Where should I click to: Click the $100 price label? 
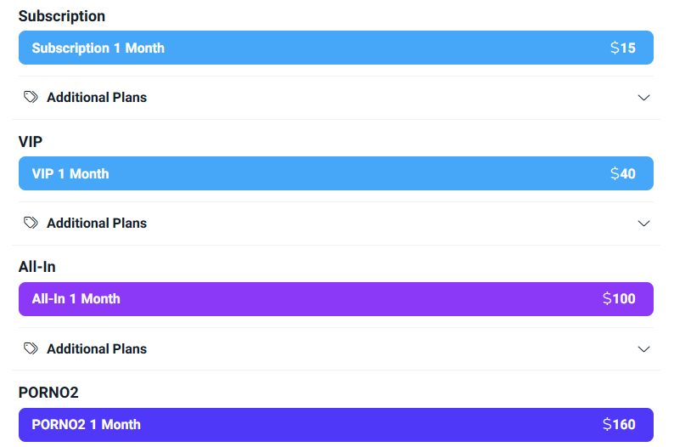[619, 298]
